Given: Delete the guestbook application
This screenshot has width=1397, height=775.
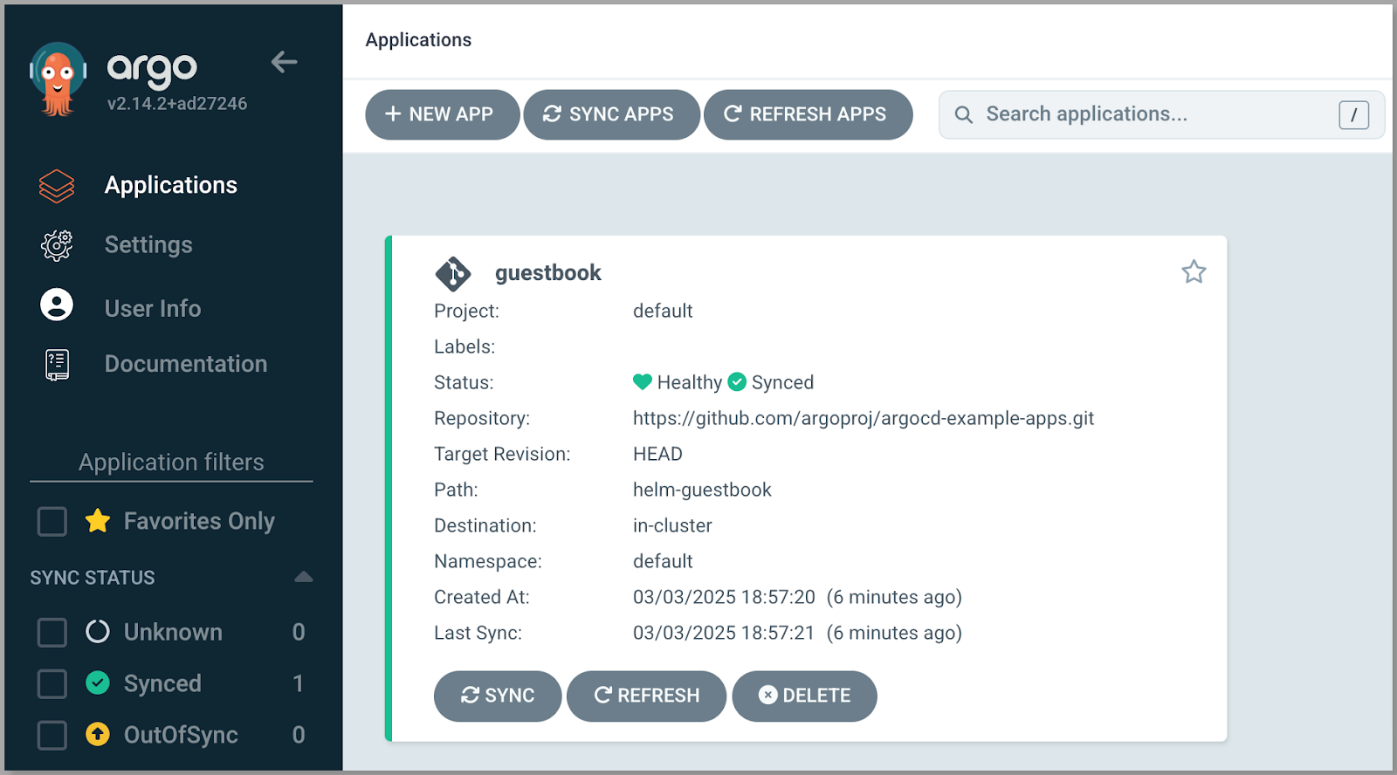Looking at the screenshot, I should [804, 696].
